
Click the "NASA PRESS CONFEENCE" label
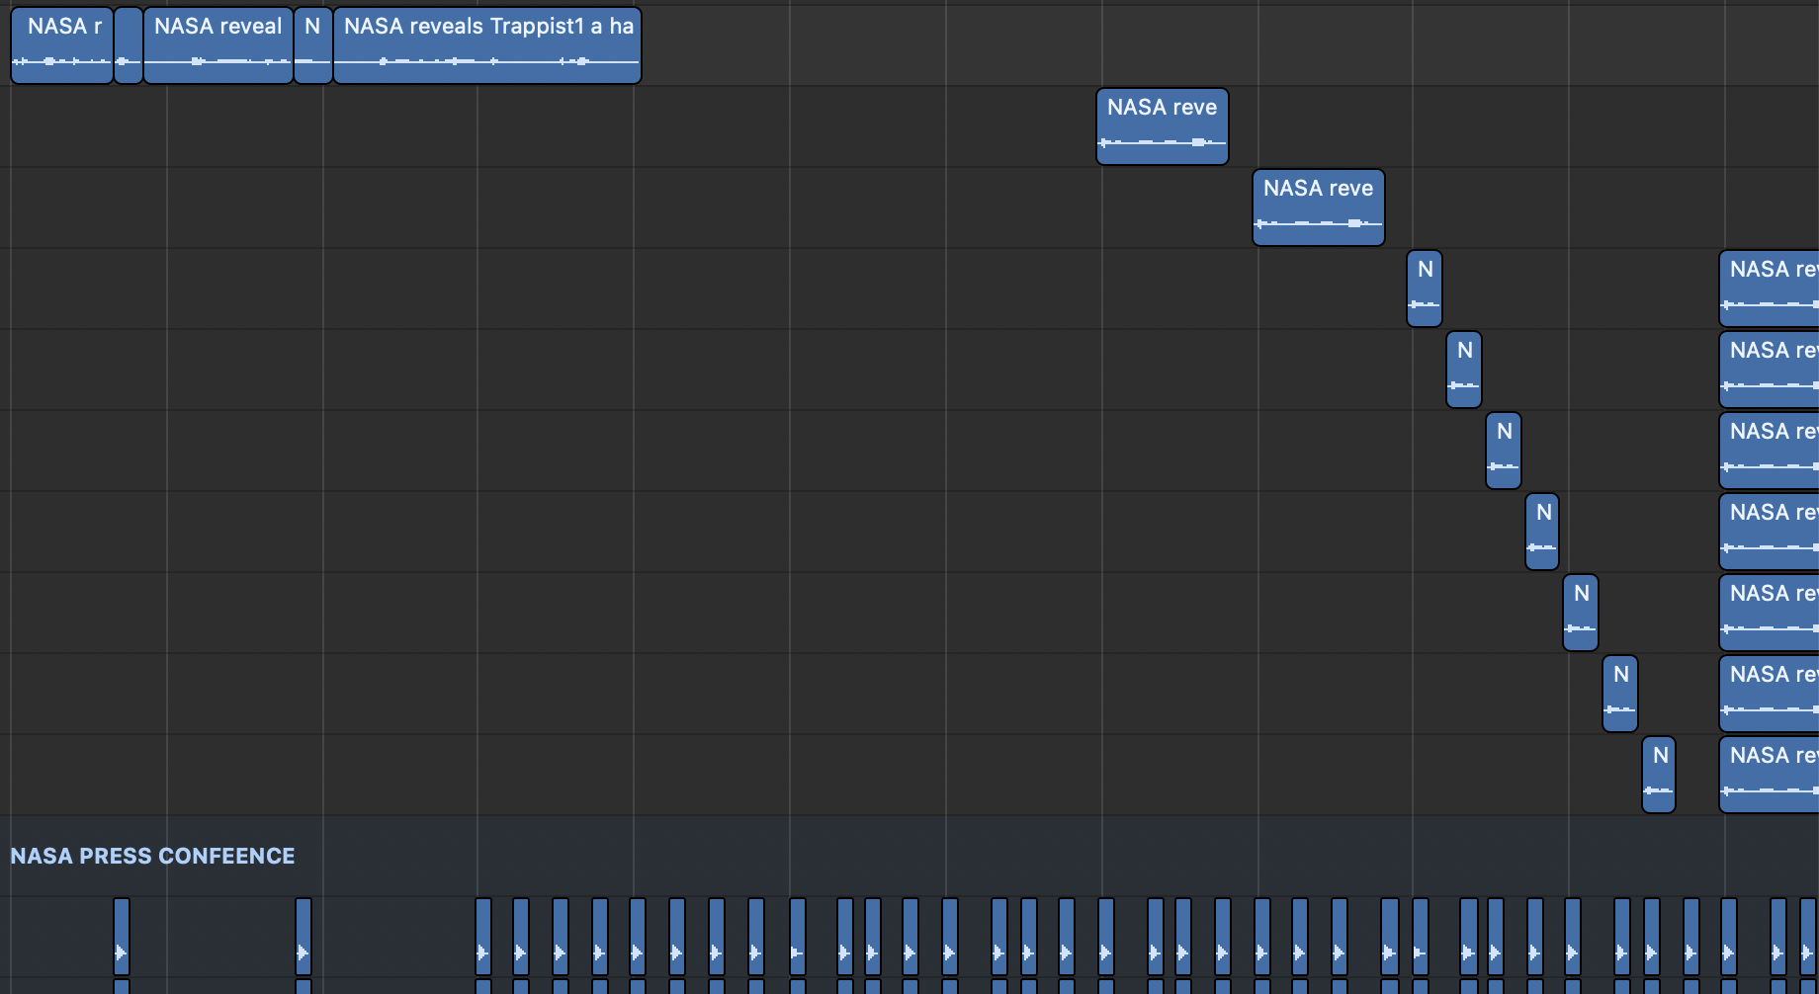point(152,856)
